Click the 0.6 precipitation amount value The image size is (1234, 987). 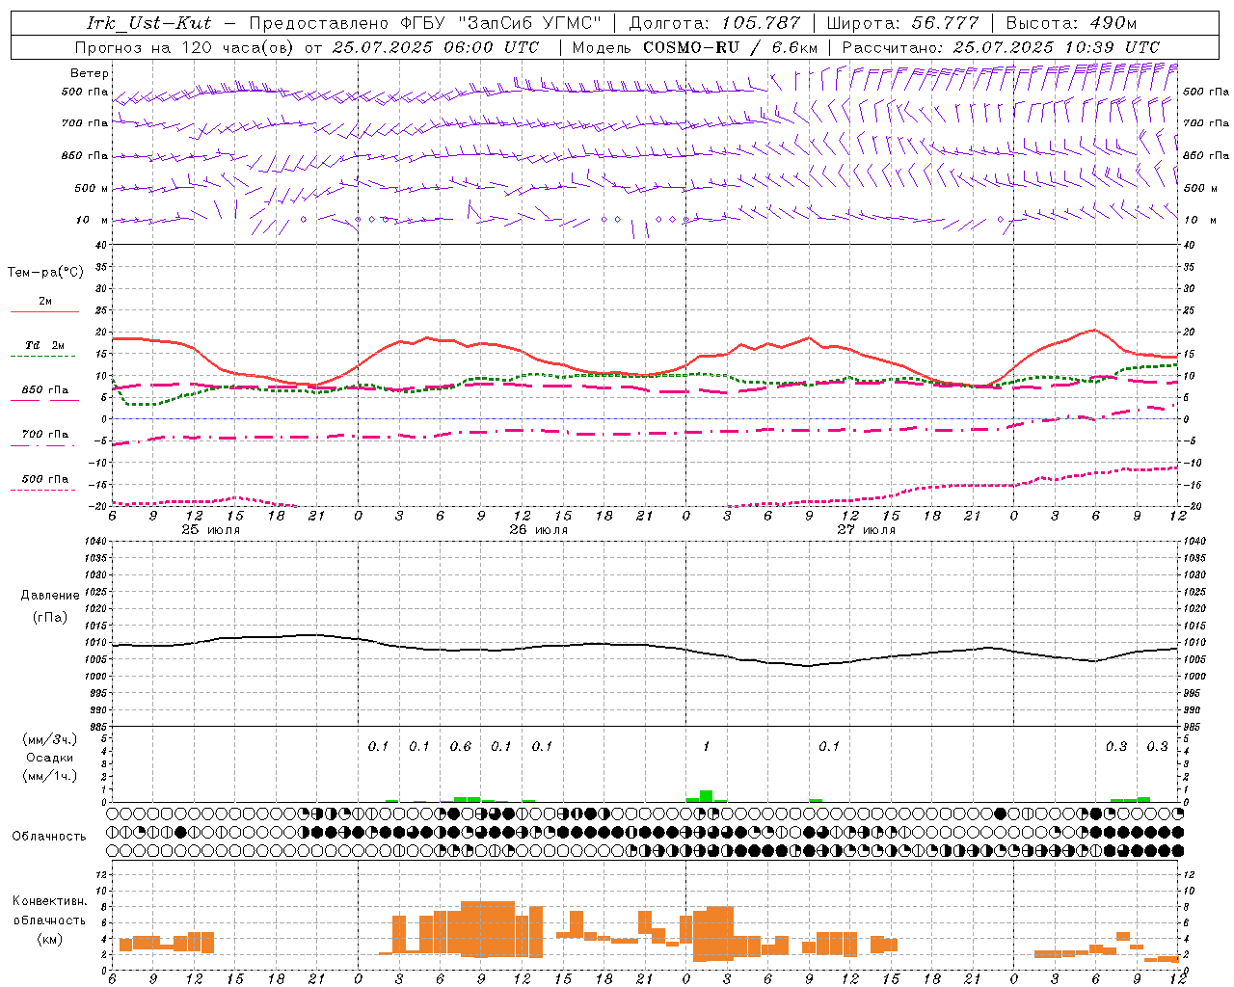point(461,746)
